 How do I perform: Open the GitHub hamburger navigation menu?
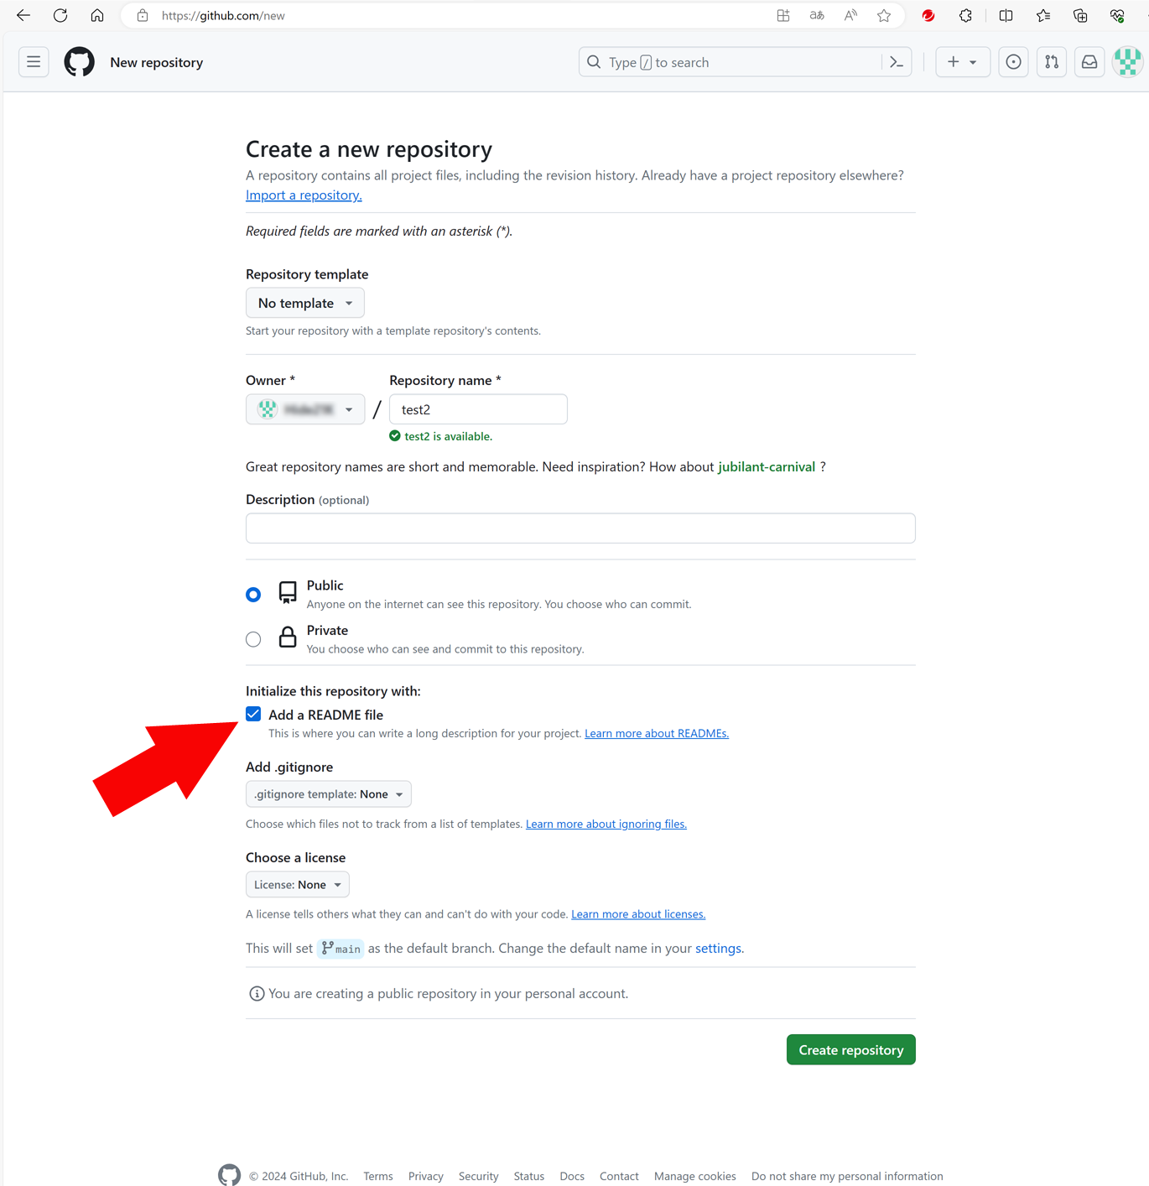pos(34,61)
